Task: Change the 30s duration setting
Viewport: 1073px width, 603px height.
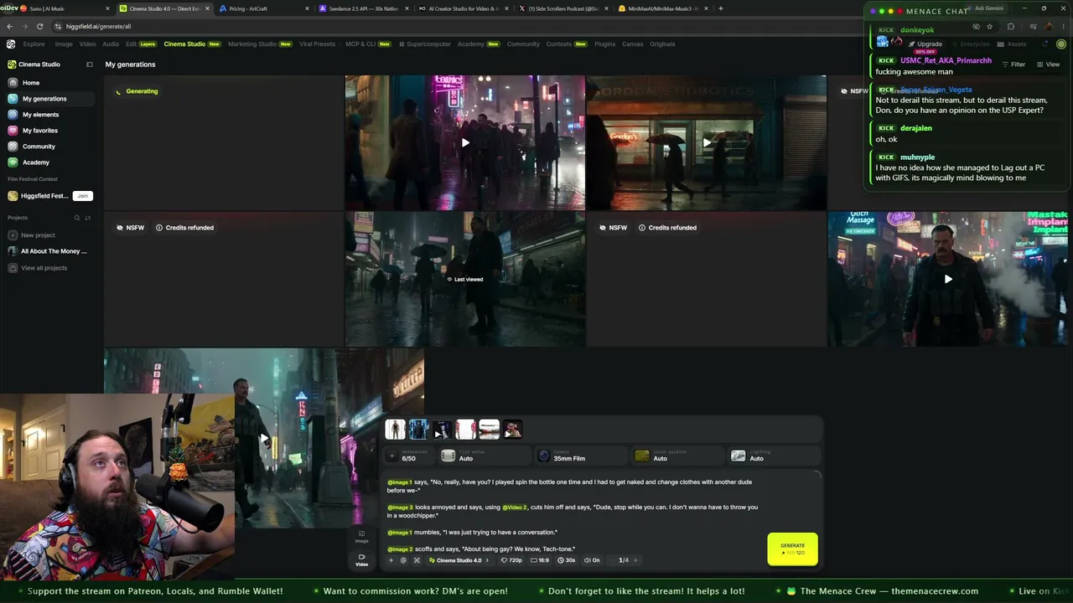Action: 567,560
